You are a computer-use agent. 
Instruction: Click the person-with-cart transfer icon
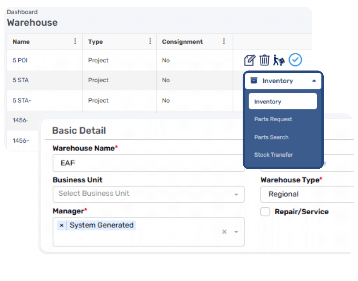pyautogui.click(x=279, y=60)
